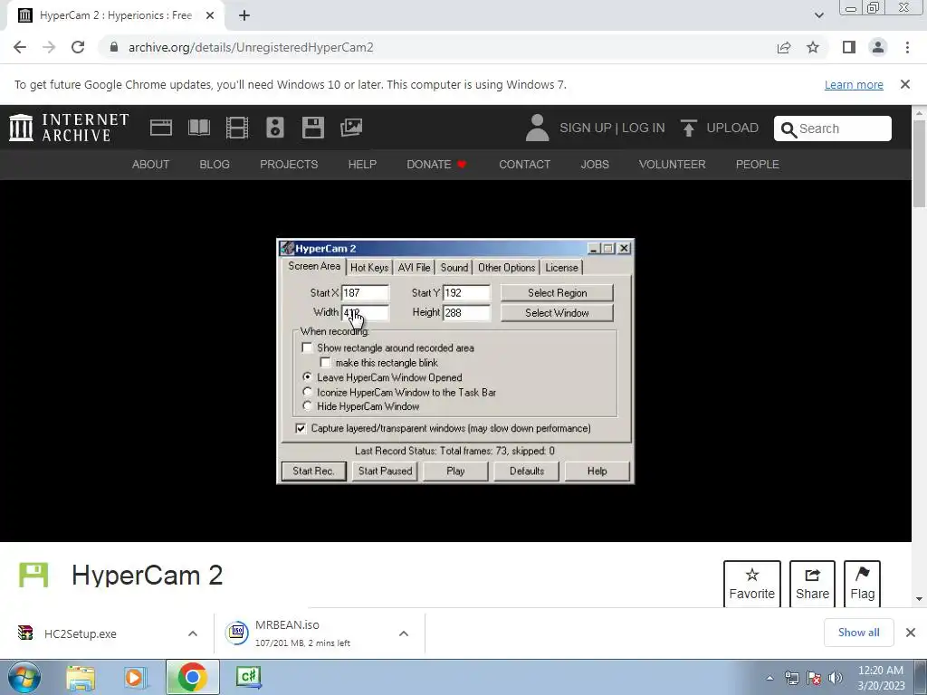Open the HELP menu item
This screenshot has height=695, width=927.
coord(362,165)
